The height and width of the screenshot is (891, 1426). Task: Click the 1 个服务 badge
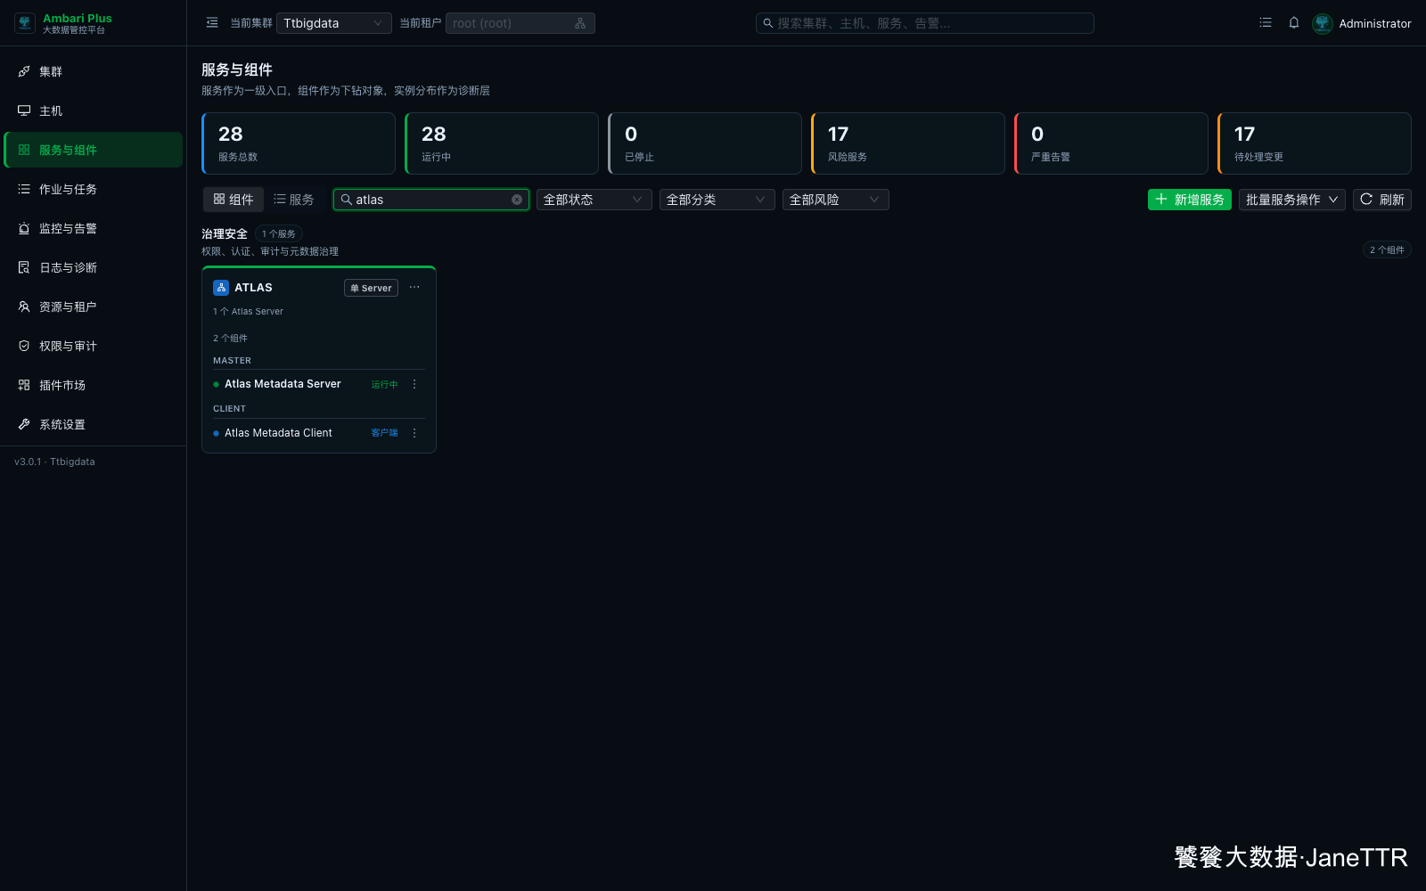tap(279, 233)
